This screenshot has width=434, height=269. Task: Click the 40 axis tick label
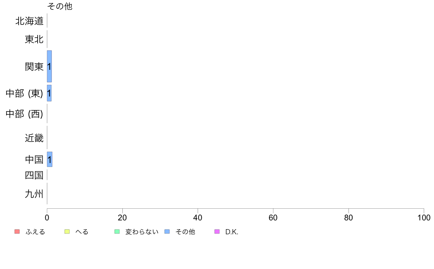[x=198, y=218]
